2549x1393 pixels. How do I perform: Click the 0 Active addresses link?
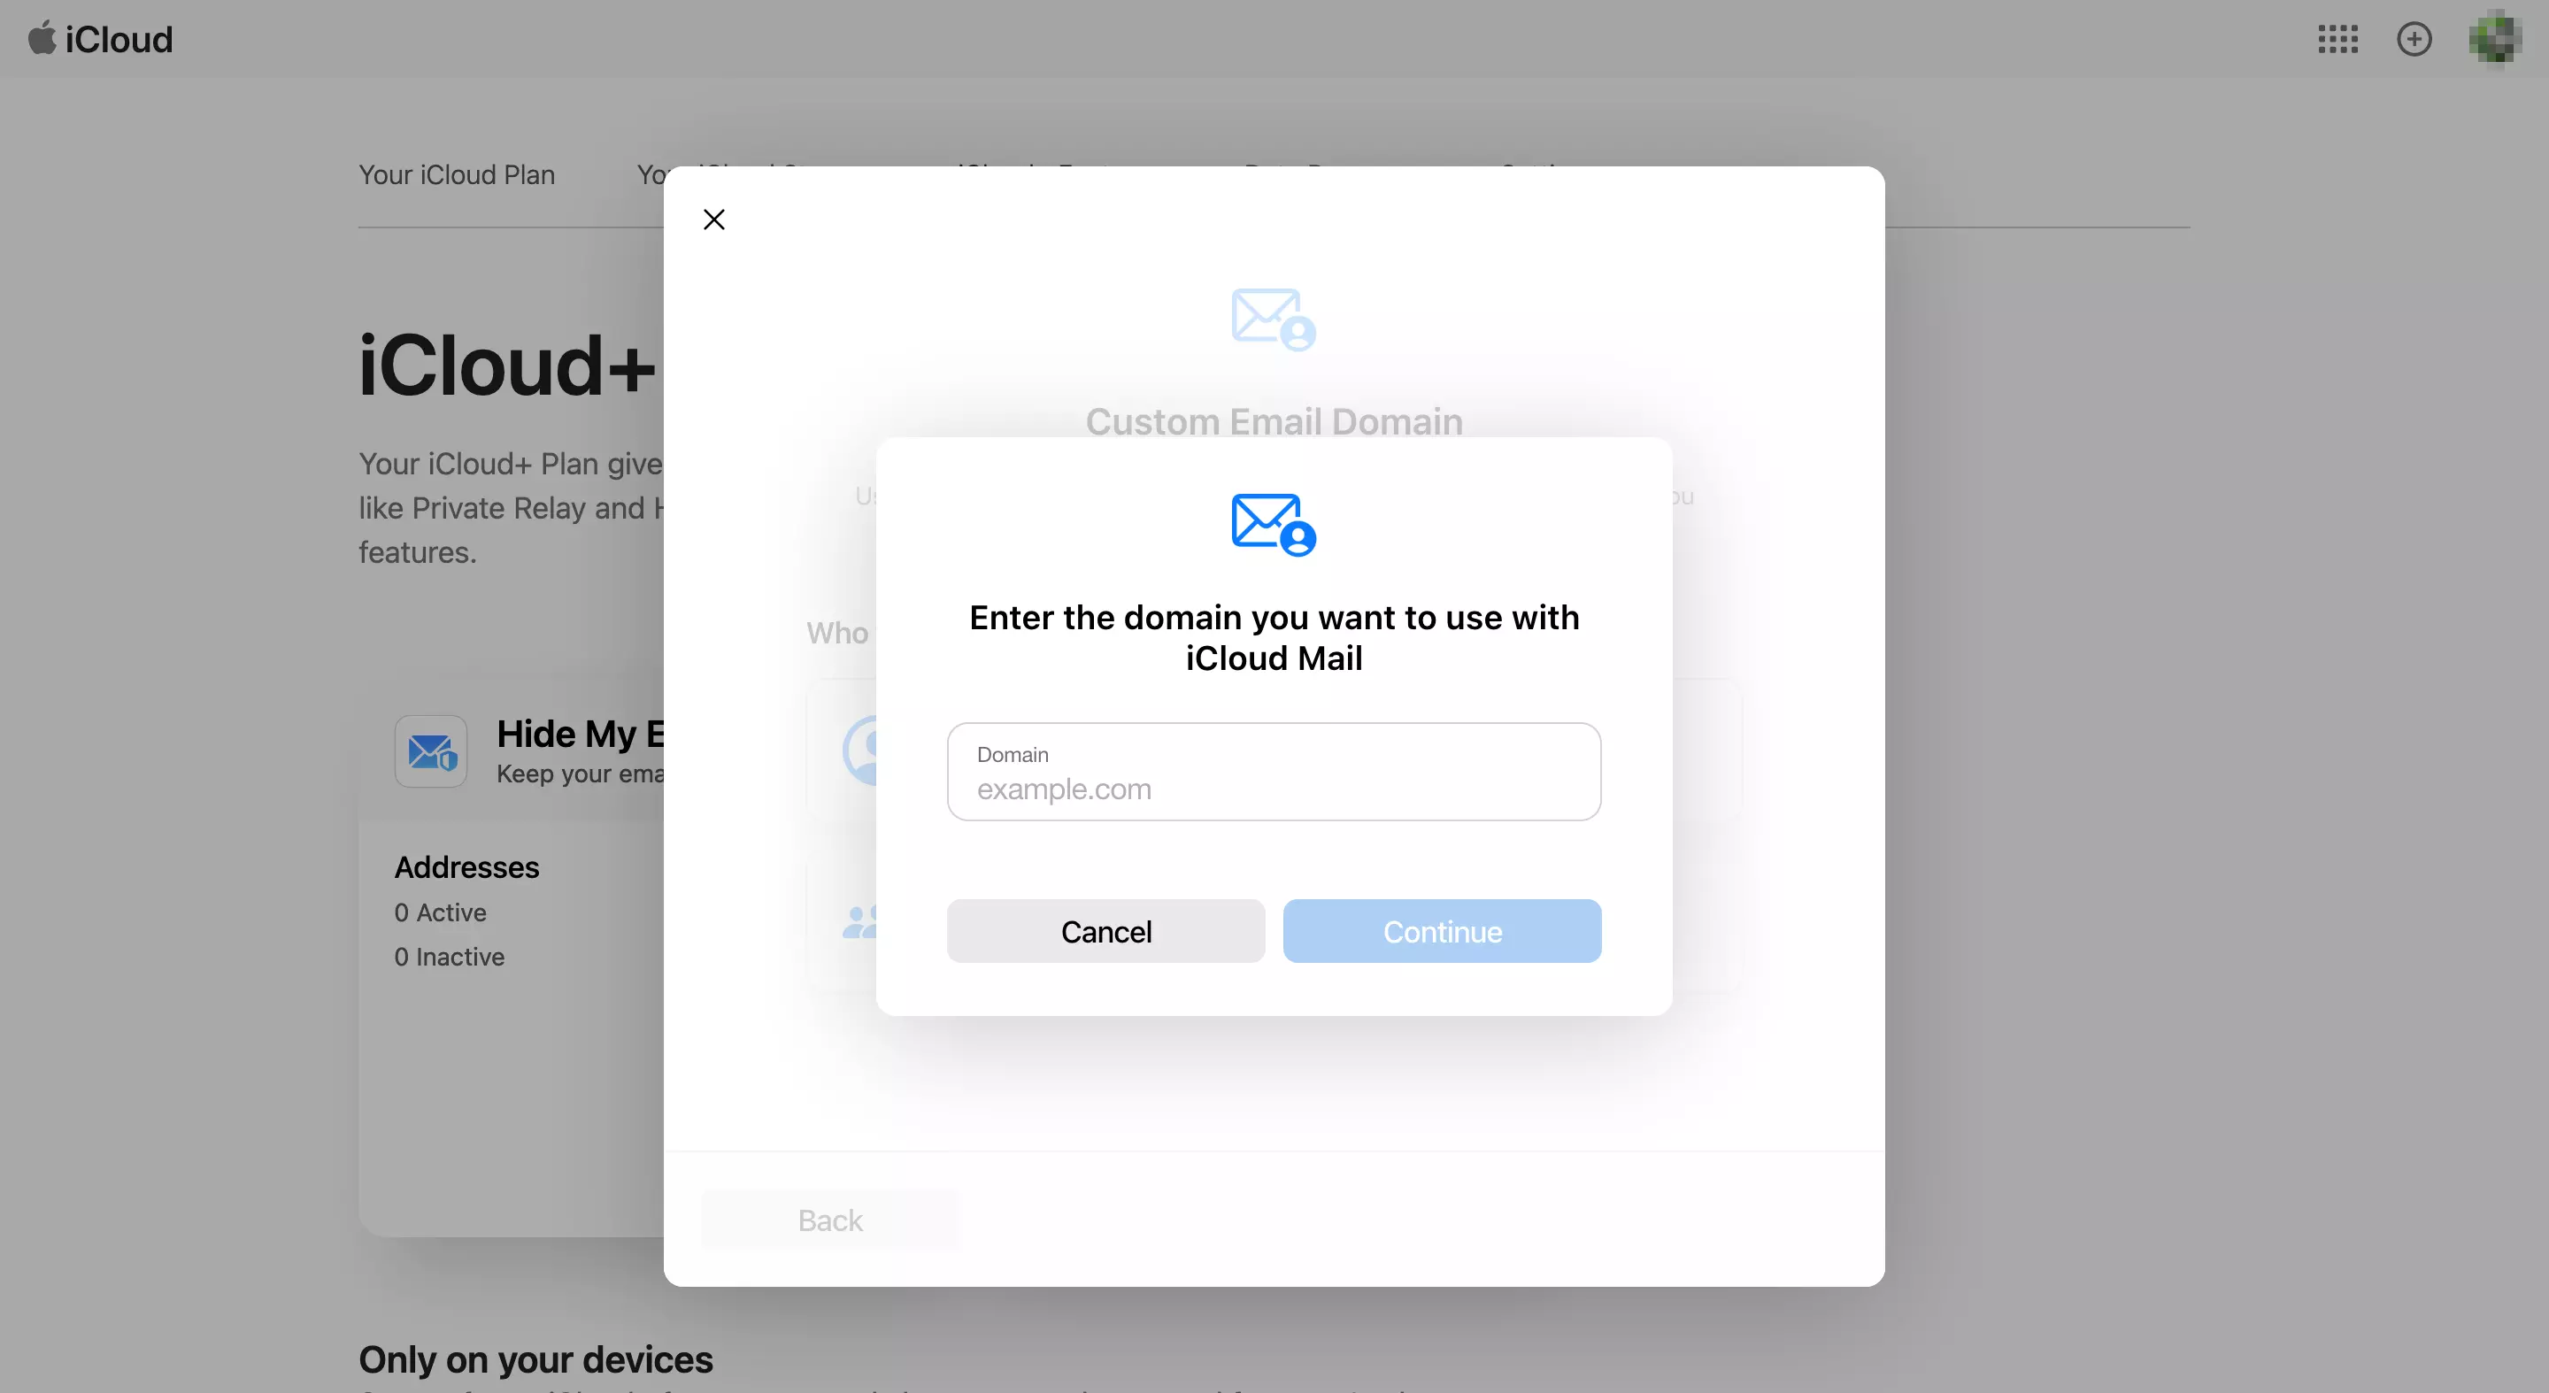[439, 911]
